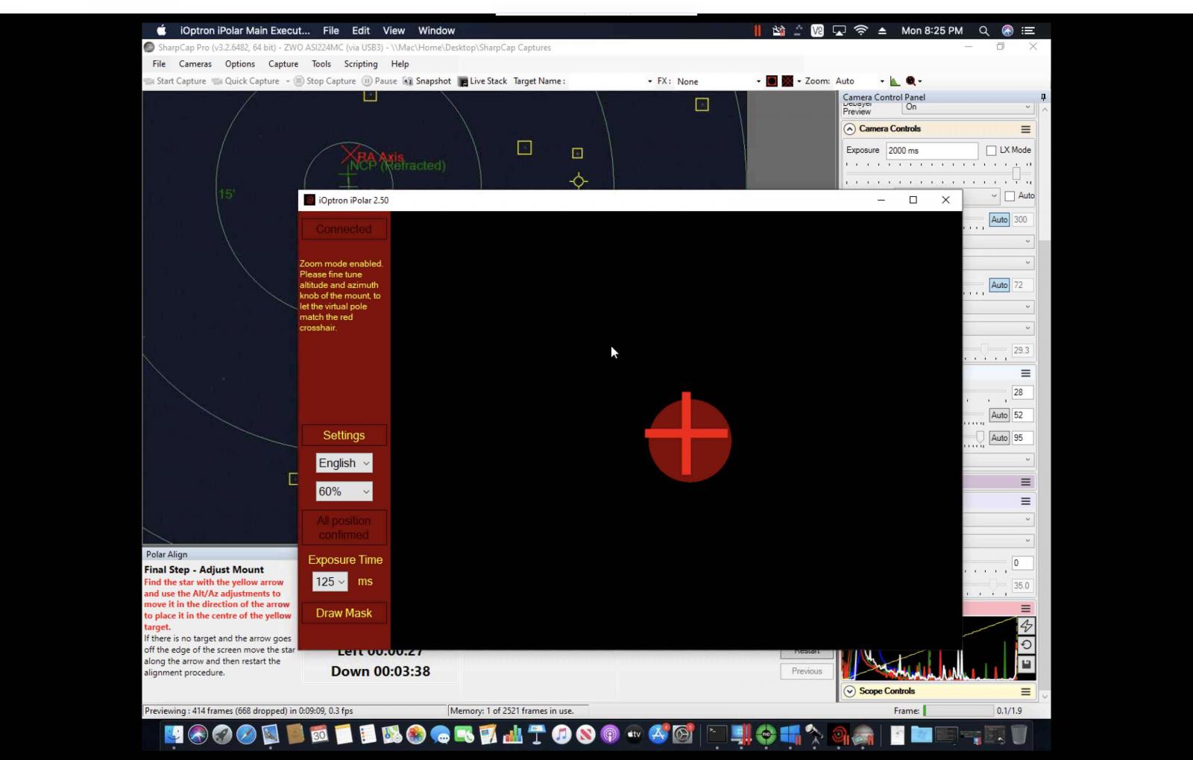Open the Scope Controls hamburger menu icon
Screen dimensions: 1193x760
[x=1026, y=691]
